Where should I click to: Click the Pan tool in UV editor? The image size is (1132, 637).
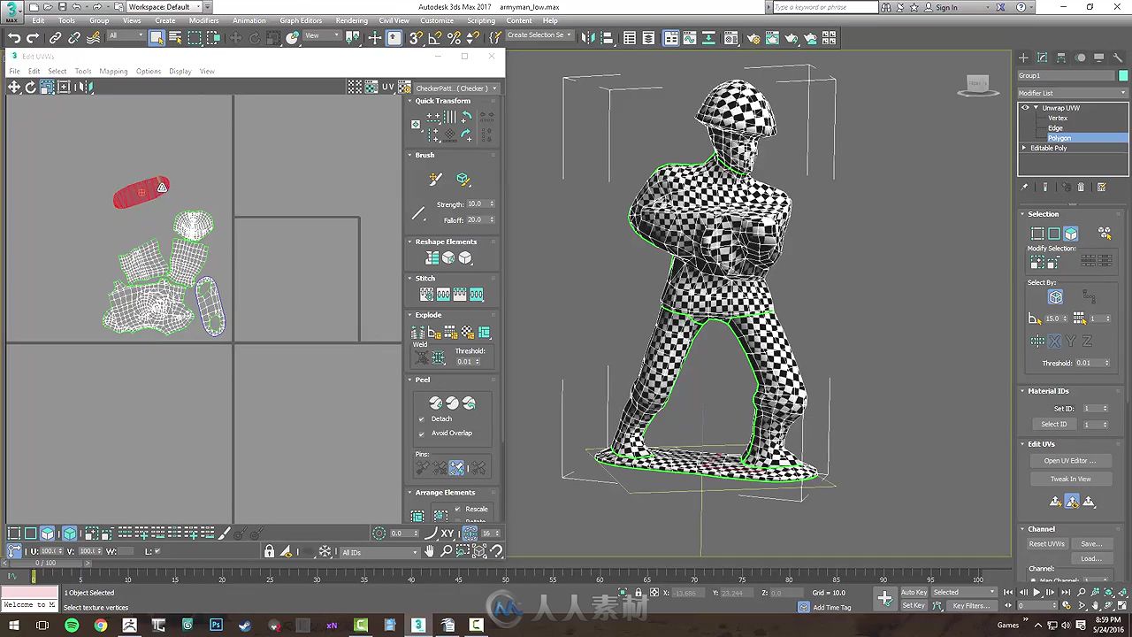[430, 551]
